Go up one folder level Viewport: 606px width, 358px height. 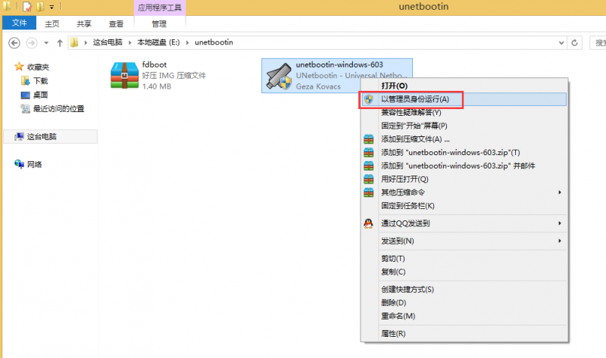[60, 43]
